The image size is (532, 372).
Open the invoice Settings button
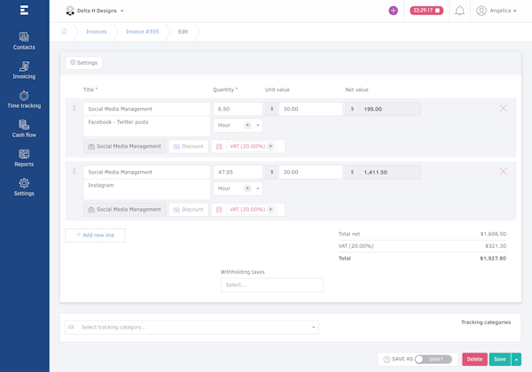pyautogui.click(x=84, y=63)
